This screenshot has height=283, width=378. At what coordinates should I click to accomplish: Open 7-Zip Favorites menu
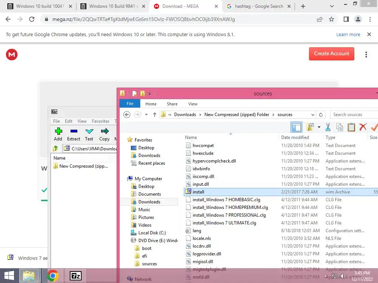100,121
